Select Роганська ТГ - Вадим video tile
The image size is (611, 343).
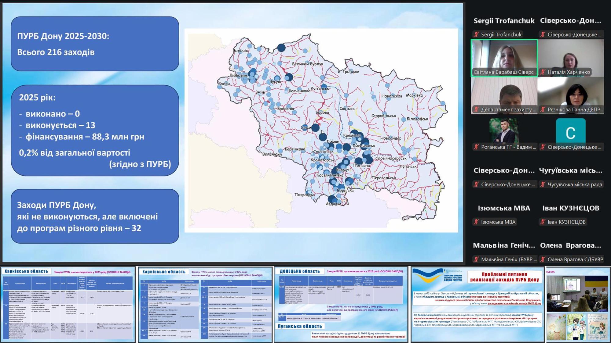pyautogui.click(x=504, y=131)
